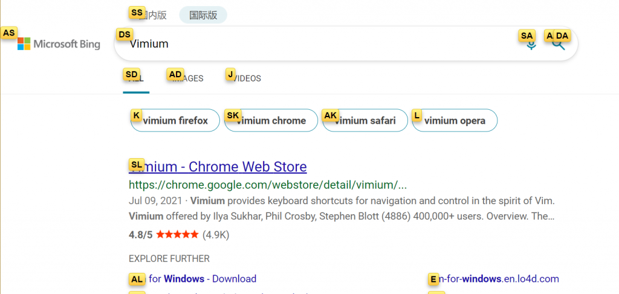Viewport: 619px width, 294px height.
Task: Open the ALL results tab
Action: pos(135,78)
